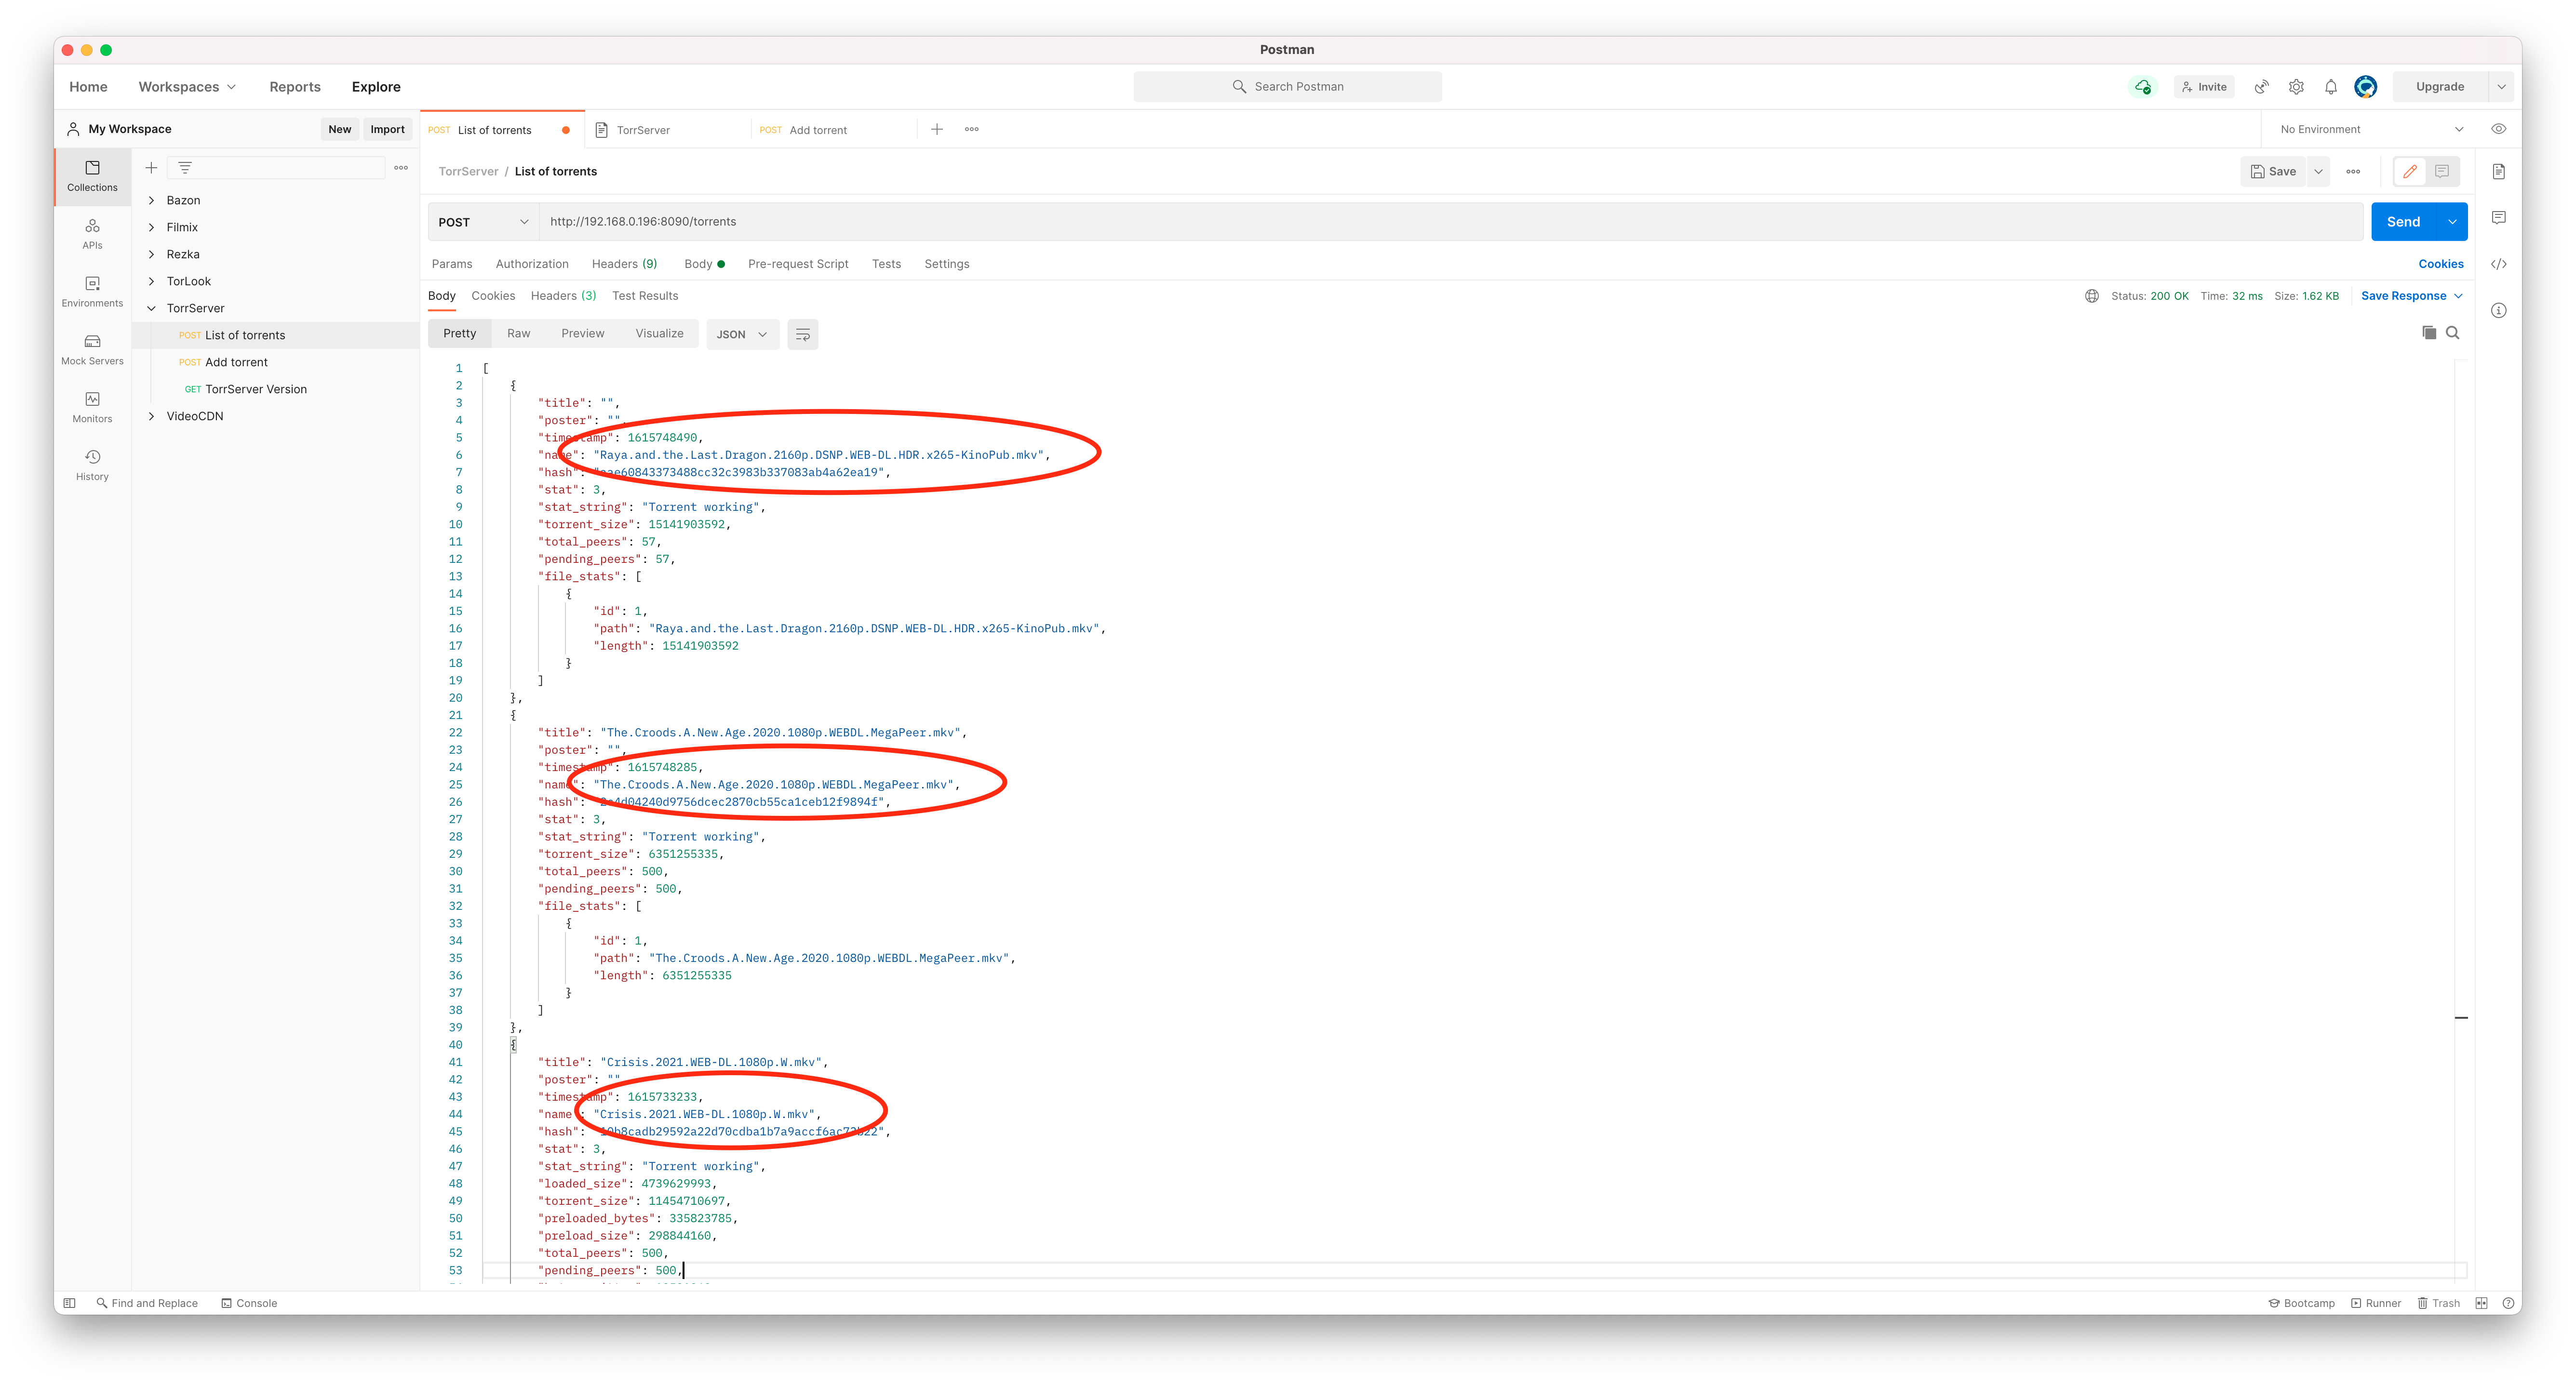Click the Send button

click(x=2404, y=222)
